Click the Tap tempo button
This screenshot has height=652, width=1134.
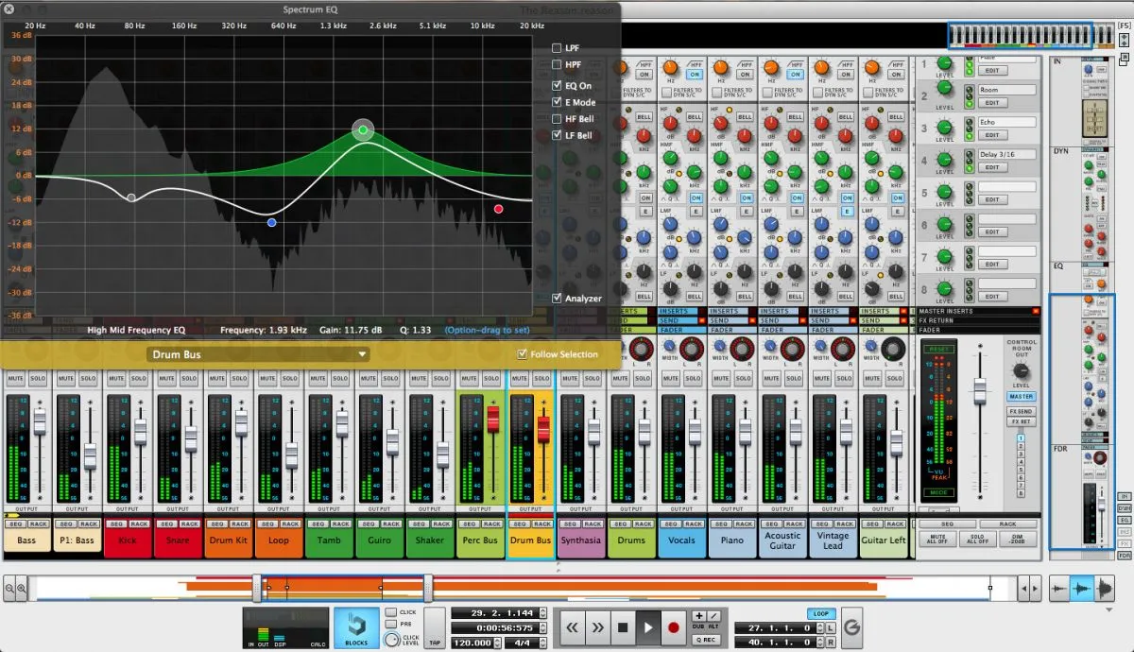pyautogui.click(x=435, y=627)
